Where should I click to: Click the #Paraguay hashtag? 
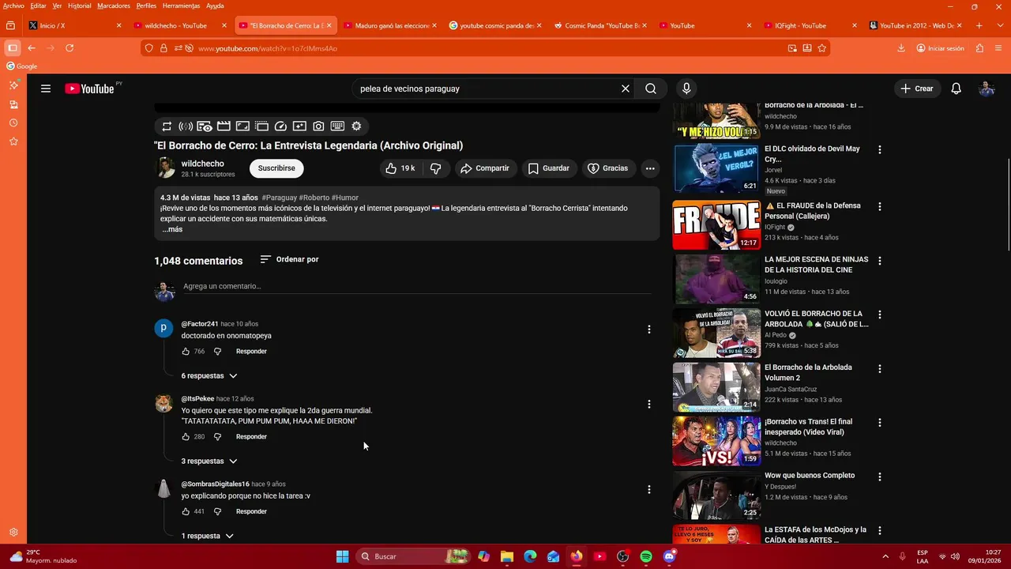pos(280,198)
